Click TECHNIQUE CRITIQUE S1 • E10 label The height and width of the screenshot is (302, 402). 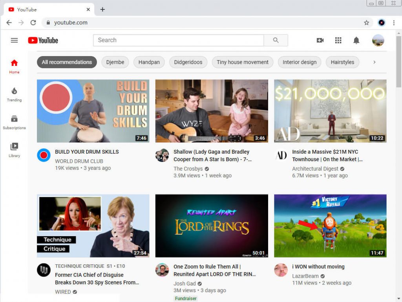tap(90, 266)
